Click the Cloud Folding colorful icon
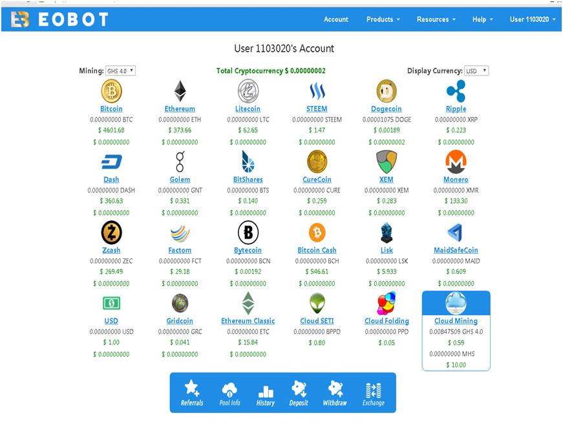Viewport: 563px width, 425px height. (387, 303)
